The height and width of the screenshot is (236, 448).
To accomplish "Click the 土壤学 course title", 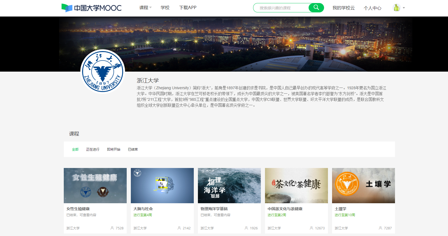I will click(x=340, y=209).
